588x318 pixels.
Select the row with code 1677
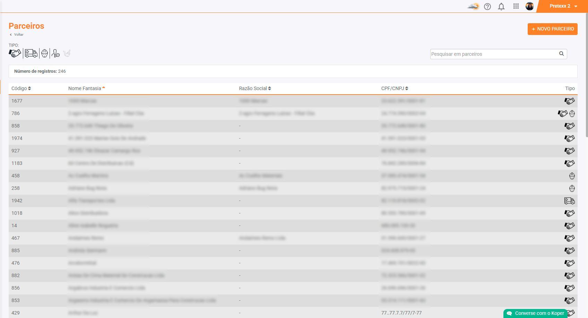coord(293,101)
